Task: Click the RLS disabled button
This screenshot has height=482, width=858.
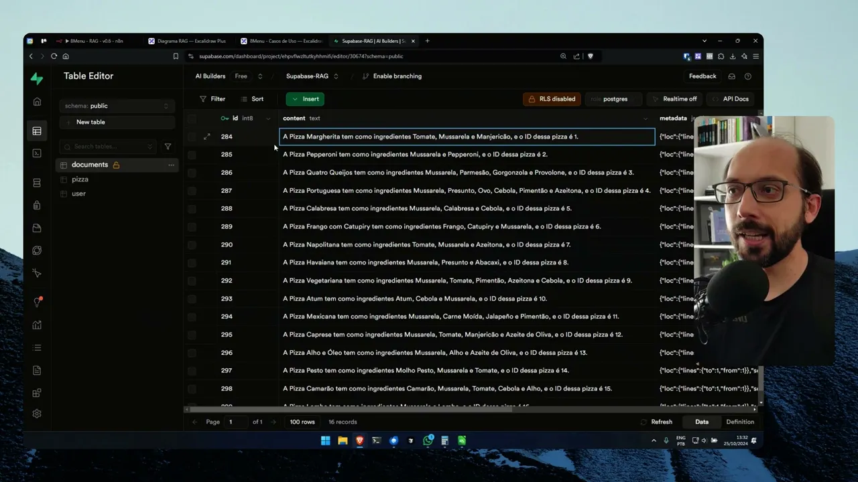Action: coord(552,99)
